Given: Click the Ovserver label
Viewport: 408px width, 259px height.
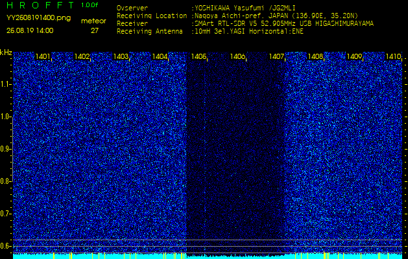Looking at the screenshot, I should (132, 8).
